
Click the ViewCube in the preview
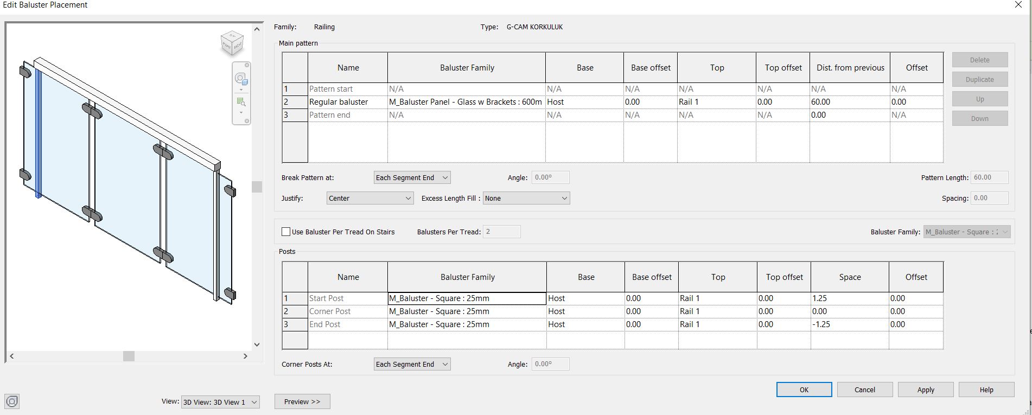[x=232, y=43]
